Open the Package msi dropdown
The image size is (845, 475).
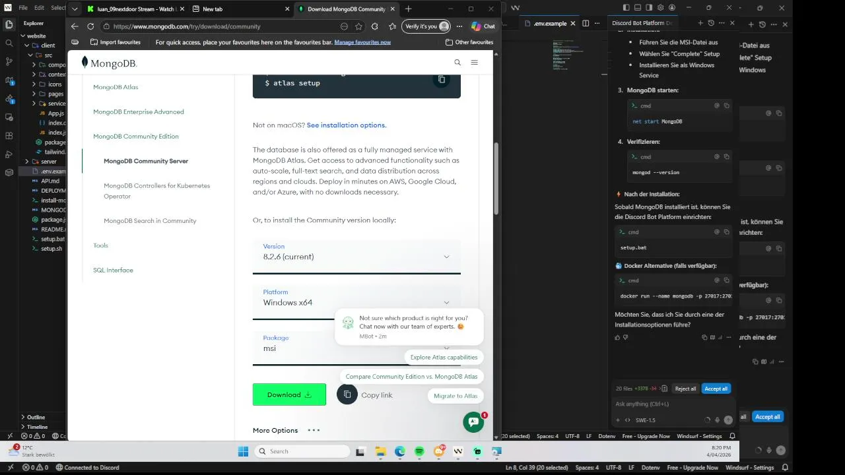tap(356, 348)
